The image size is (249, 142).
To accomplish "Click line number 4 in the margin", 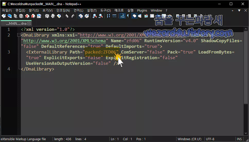I will pos(8,69).
